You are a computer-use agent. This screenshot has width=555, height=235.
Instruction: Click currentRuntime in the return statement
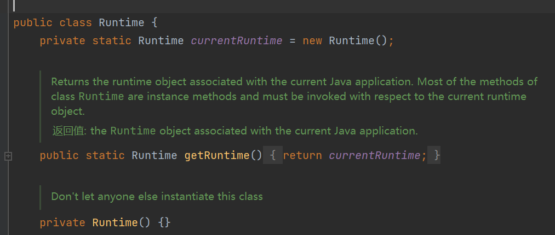[375, 156]
